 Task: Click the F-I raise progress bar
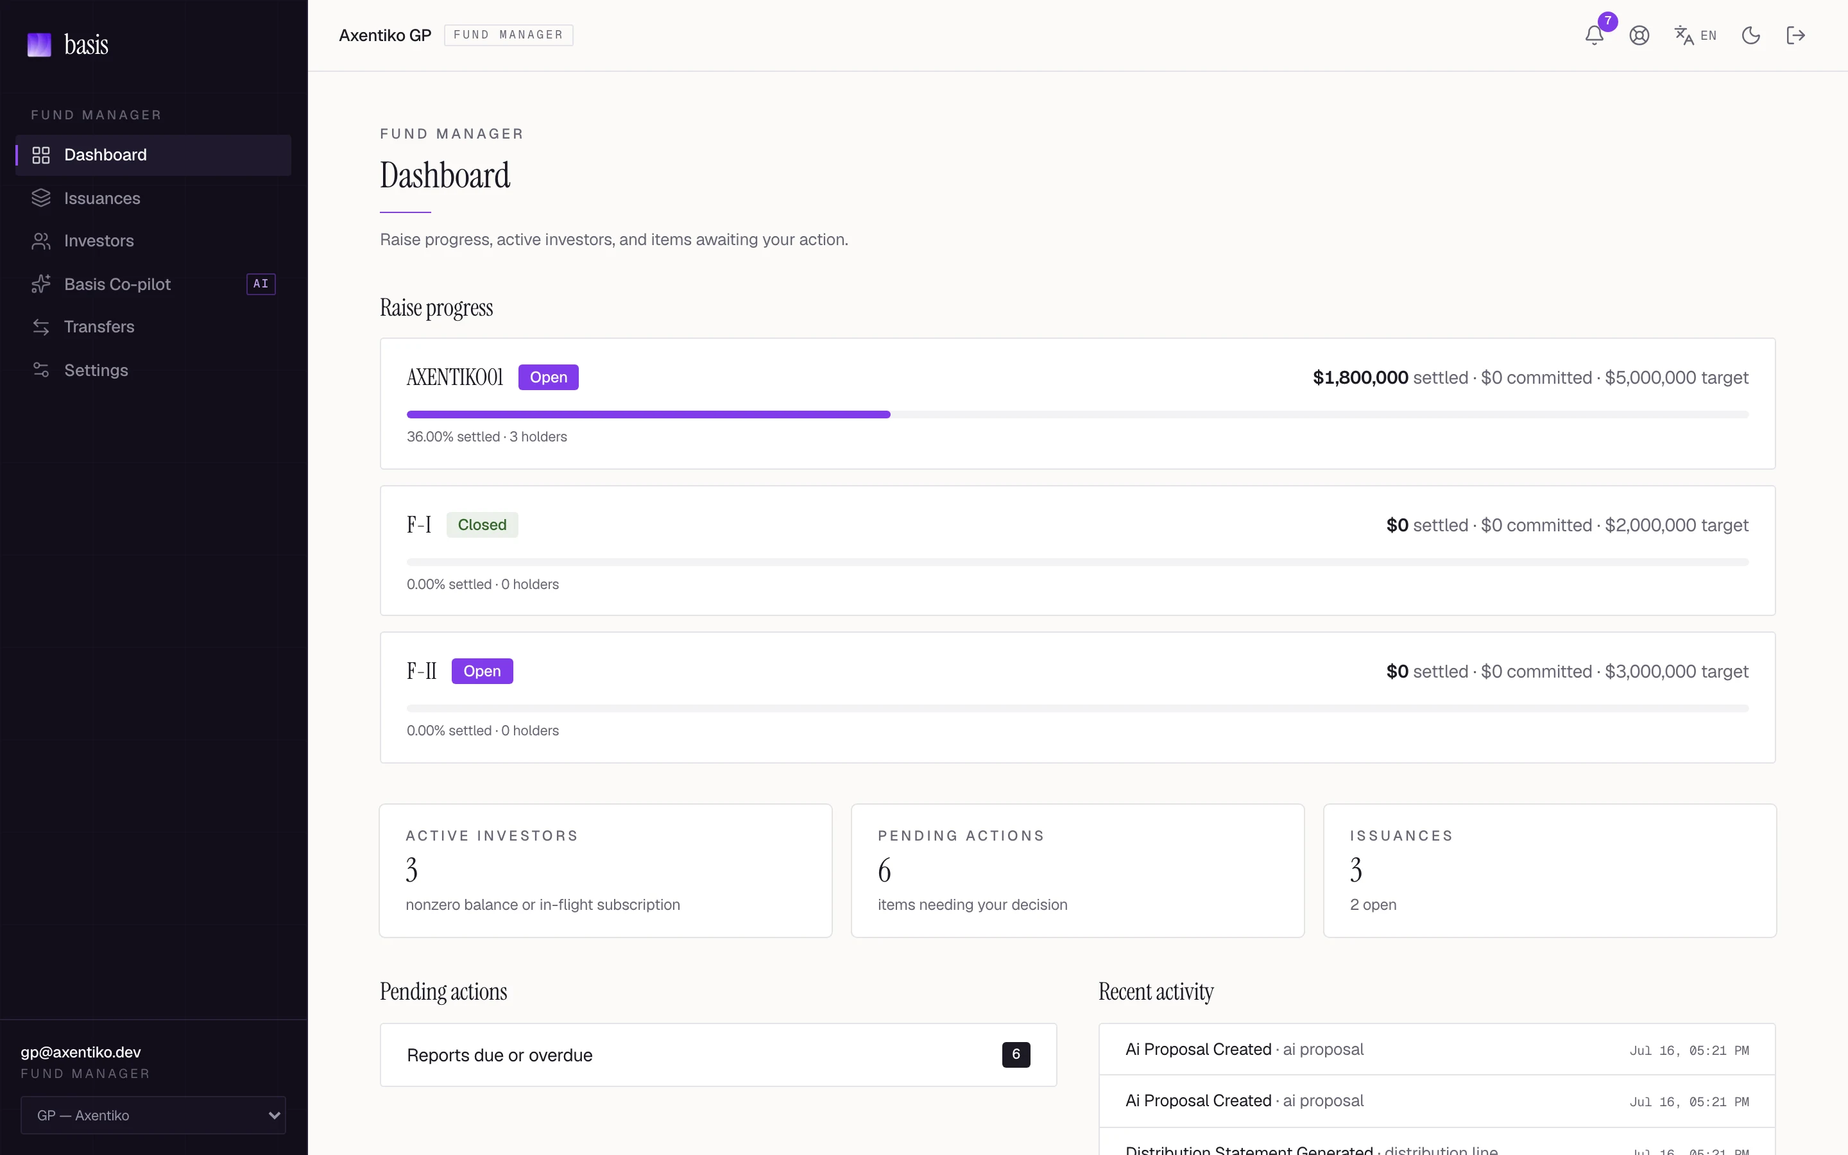pos(1077,561)
